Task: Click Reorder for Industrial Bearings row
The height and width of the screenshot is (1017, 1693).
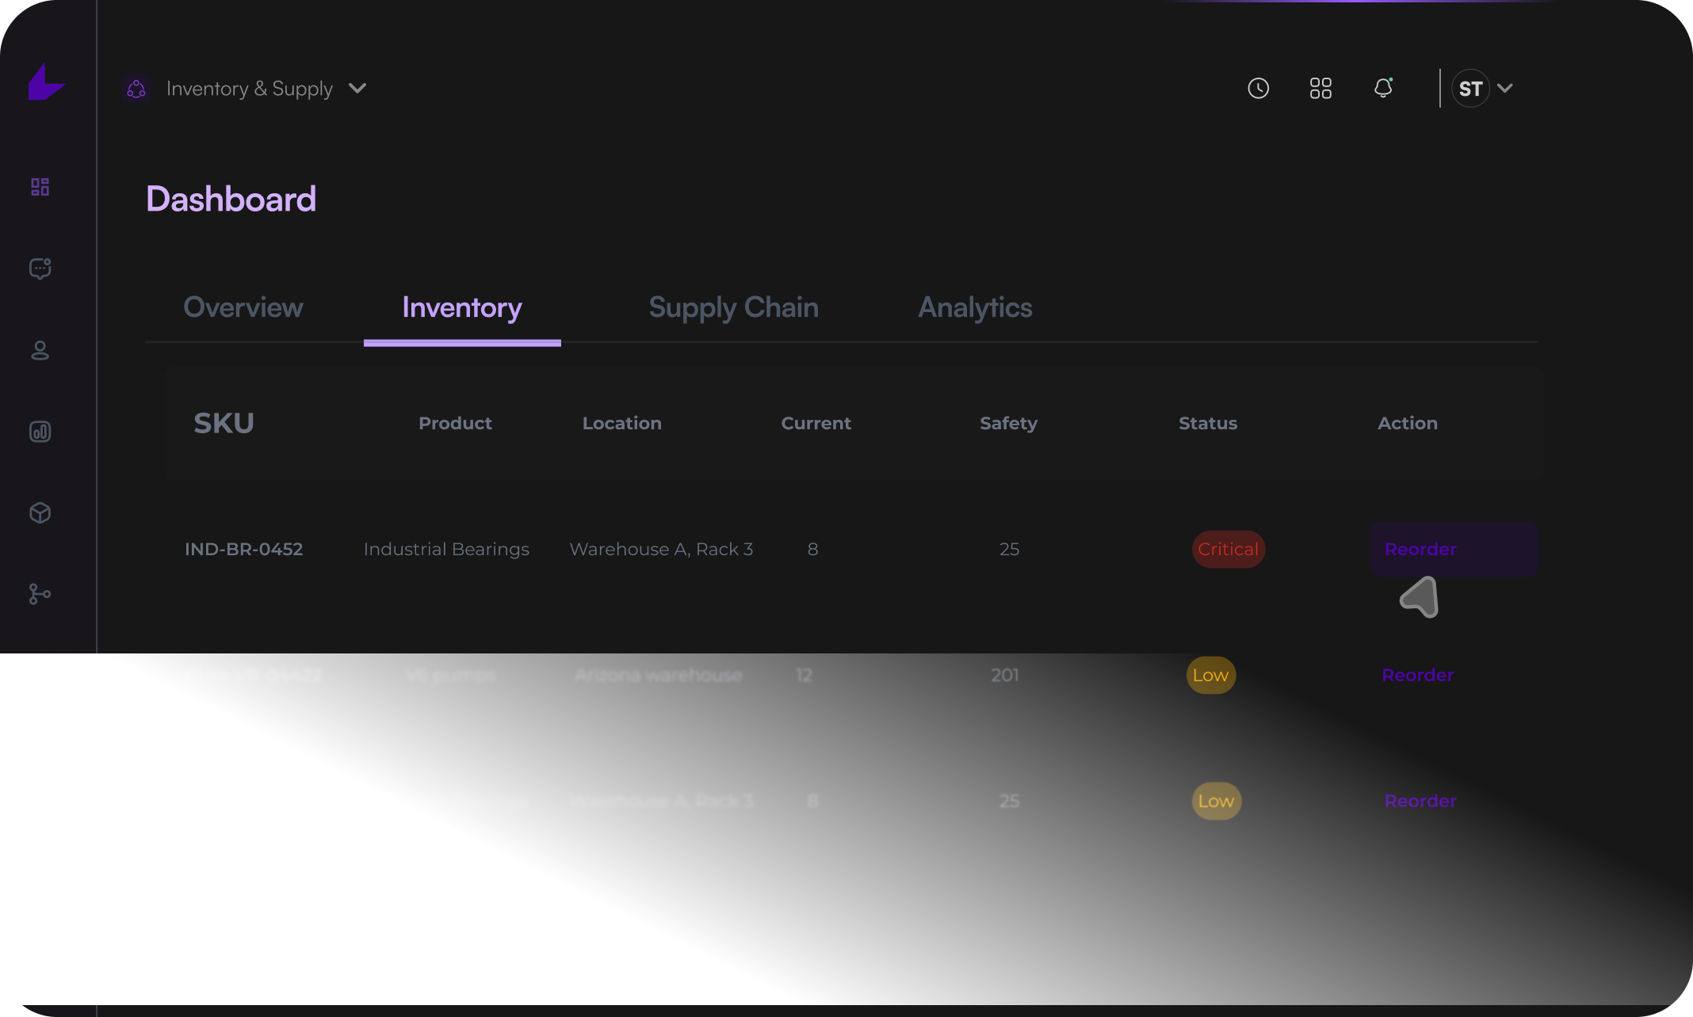Action: [x=1454, y=549]
